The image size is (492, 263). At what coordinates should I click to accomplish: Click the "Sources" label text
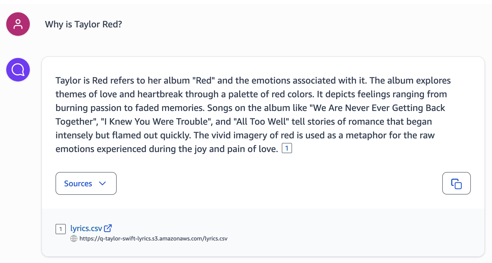coord(78,183)
